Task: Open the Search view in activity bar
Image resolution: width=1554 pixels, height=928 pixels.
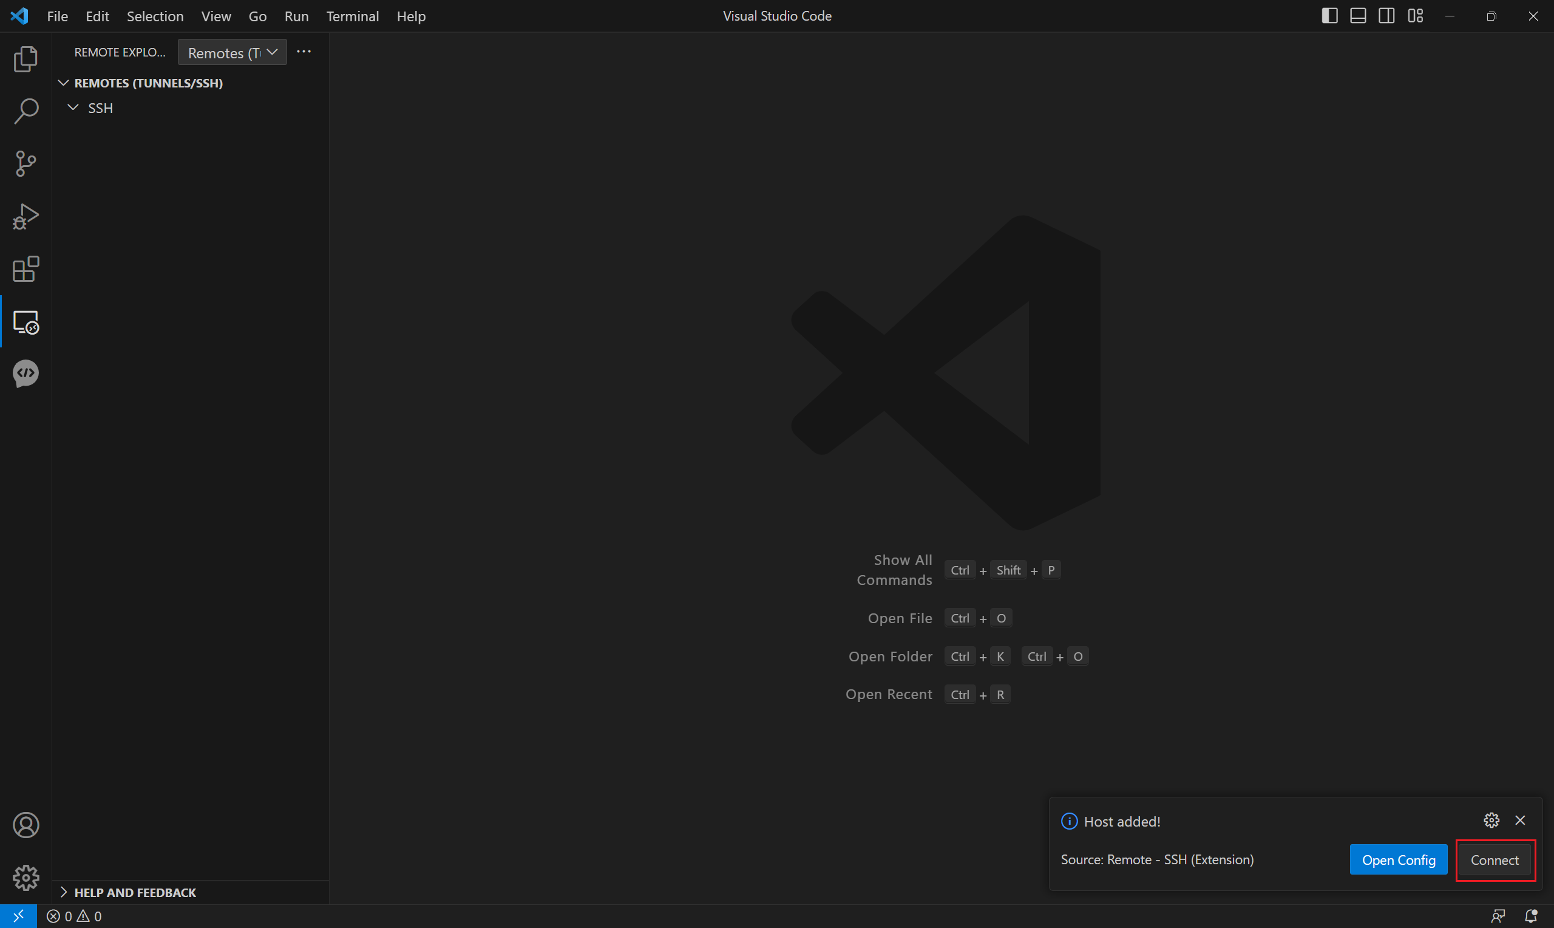Action: coord(25,111)
